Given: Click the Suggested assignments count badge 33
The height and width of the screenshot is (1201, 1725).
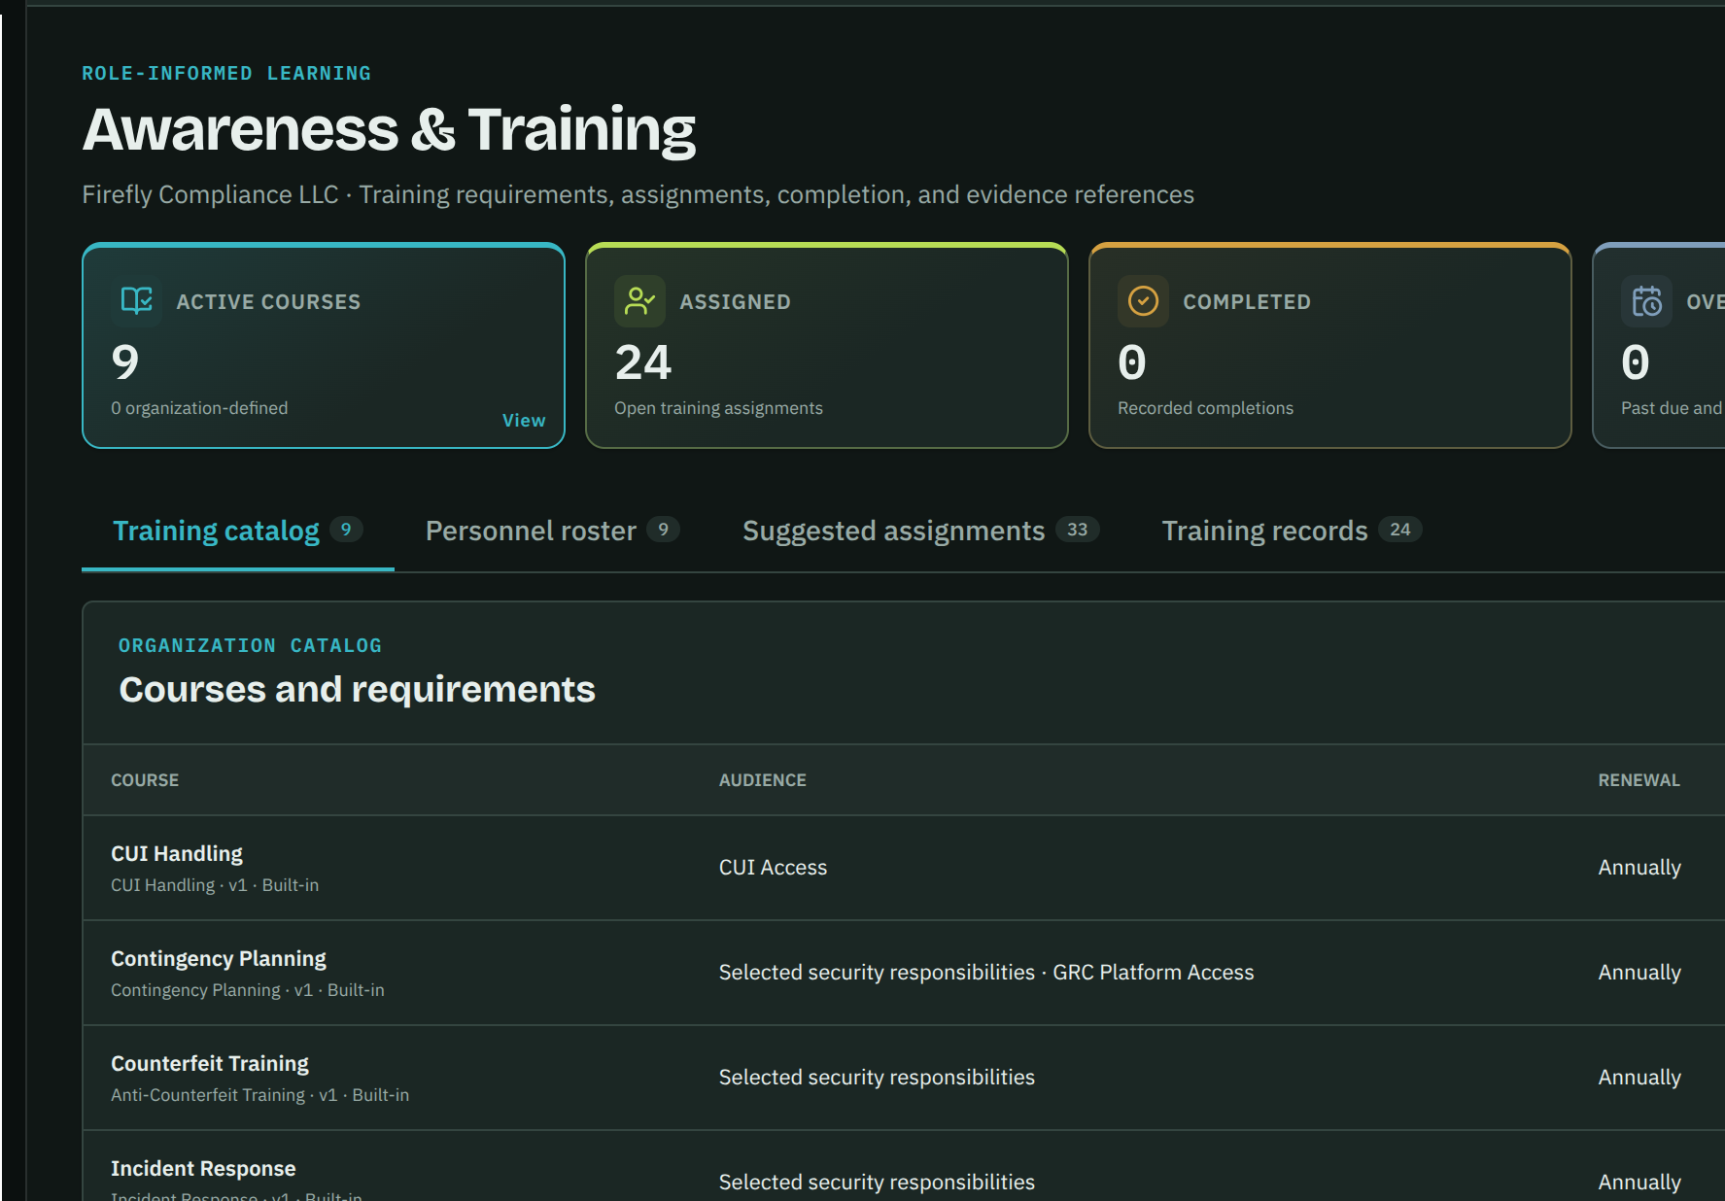Looking at the screenshot, I should tap(1077, 530).
